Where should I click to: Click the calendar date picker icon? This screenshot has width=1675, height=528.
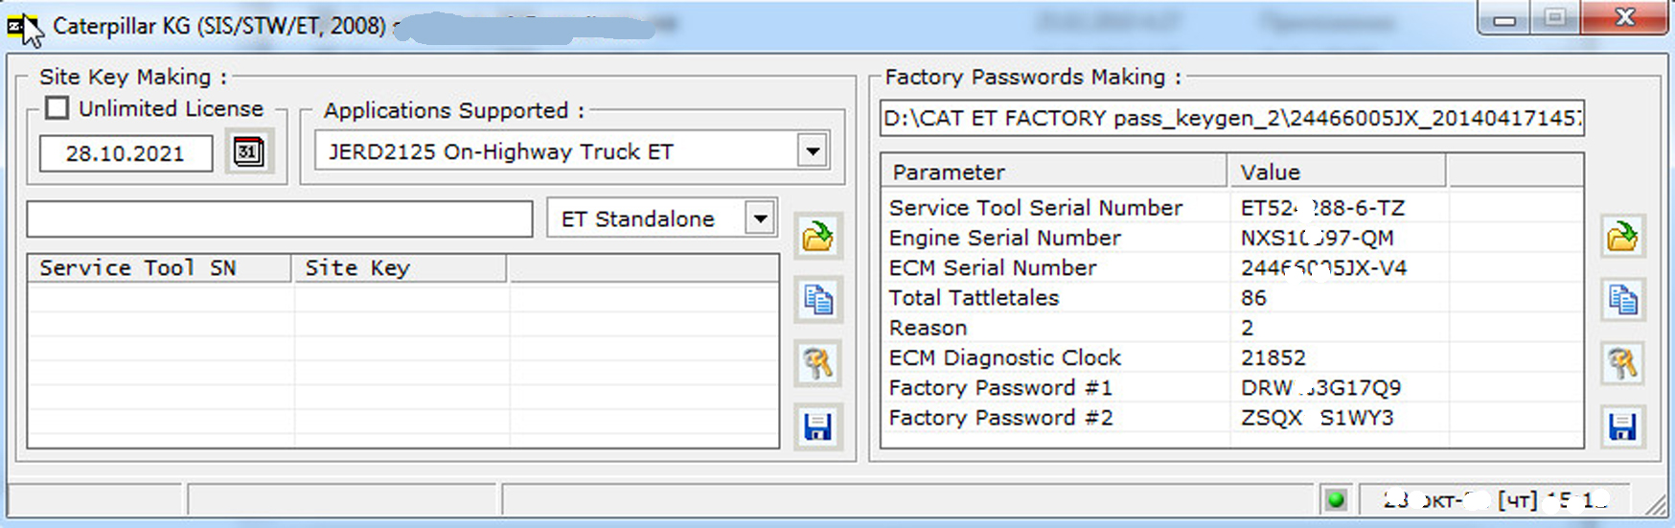[249, 151]
